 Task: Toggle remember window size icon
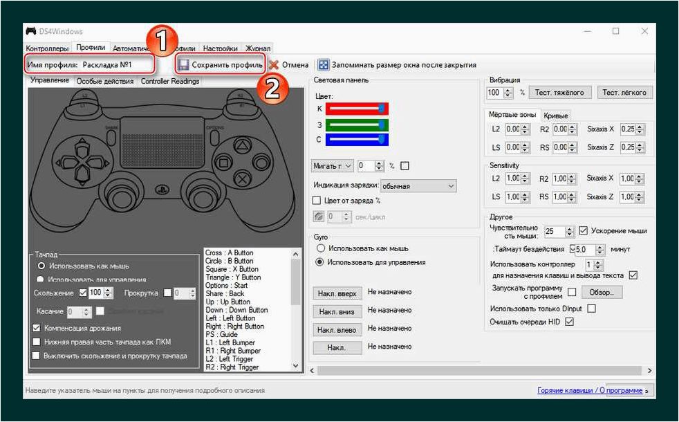pos(324,65)
